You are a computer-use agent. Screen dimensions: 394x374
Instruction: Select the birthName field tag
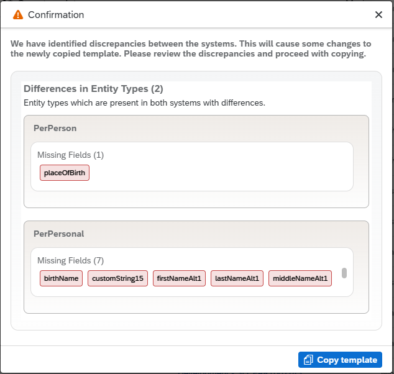(x=62, y=278)
